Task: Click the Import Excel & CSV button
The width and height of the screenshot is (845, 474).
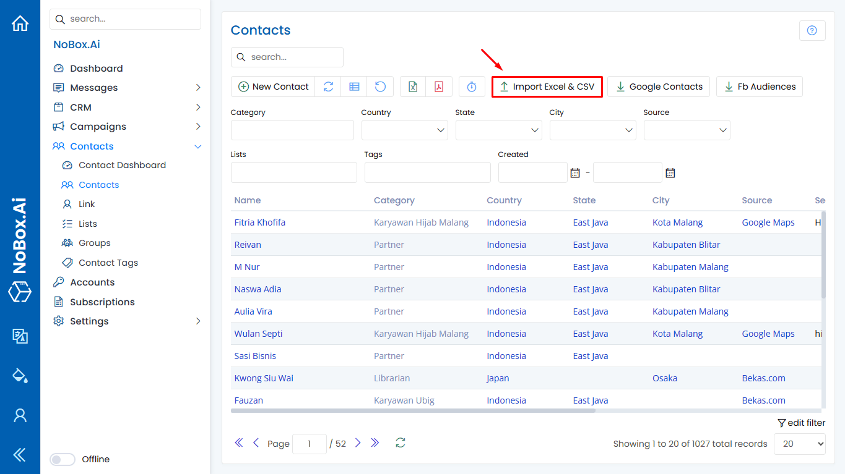Action: [x=547, y=87]
